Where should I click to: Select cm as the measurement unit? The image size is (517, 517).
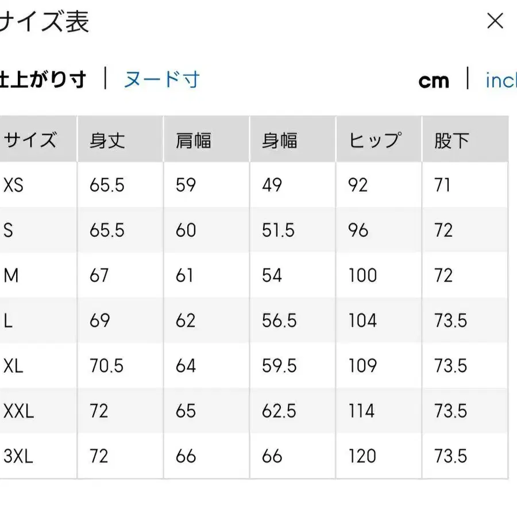click(434, 81)
